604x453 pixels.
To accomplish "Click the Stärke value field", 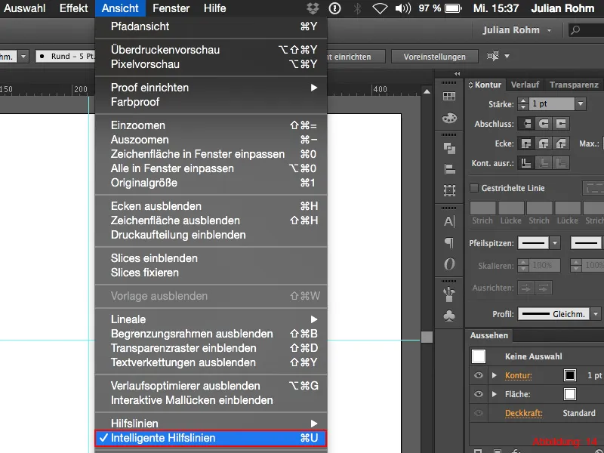I will (552, 103).
